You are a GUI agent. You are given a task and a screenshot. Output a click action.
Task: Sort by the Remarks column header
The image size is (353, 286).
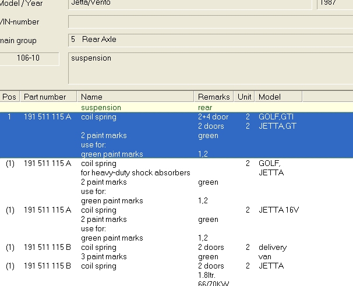(214, 97)
